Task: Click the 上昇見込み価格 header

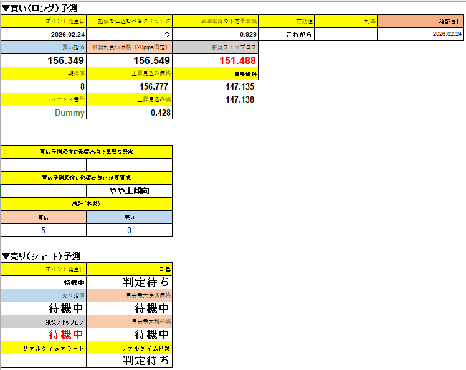Action: 130,73
